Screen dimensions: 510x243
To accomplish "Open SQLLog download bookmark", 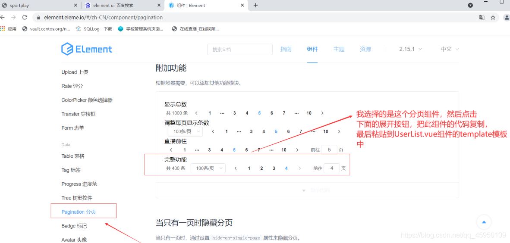I will pos(94,28).
